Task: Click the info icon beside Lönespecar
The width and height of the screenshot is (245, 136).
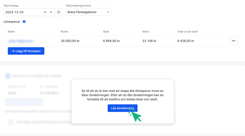Action: point(24,22)
